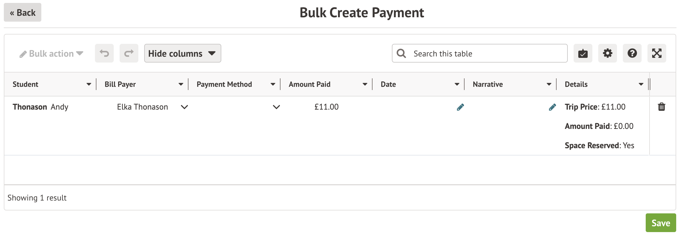680x235 pixels.
Task: Open the Bulk action dropdown
Action: 52,53
